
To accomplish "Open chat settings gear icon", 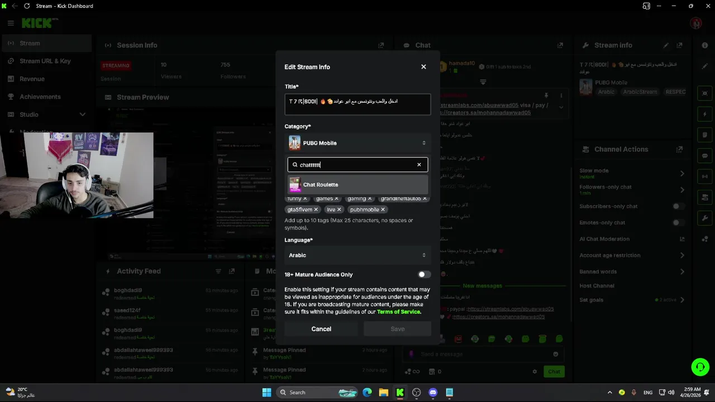I will pyautogui.click(x=535, y=372).
